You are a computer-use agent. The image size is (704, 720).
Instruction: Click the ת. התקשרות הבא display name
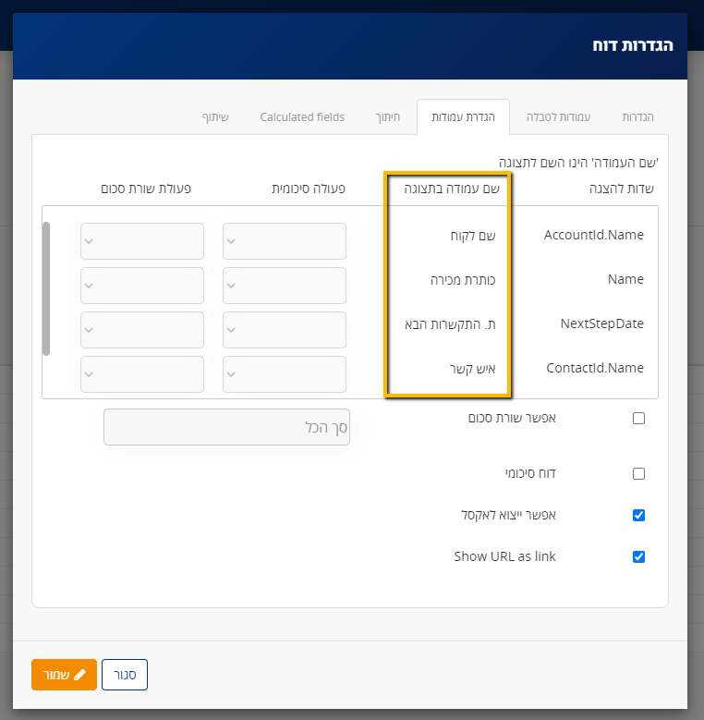point(450,324)
